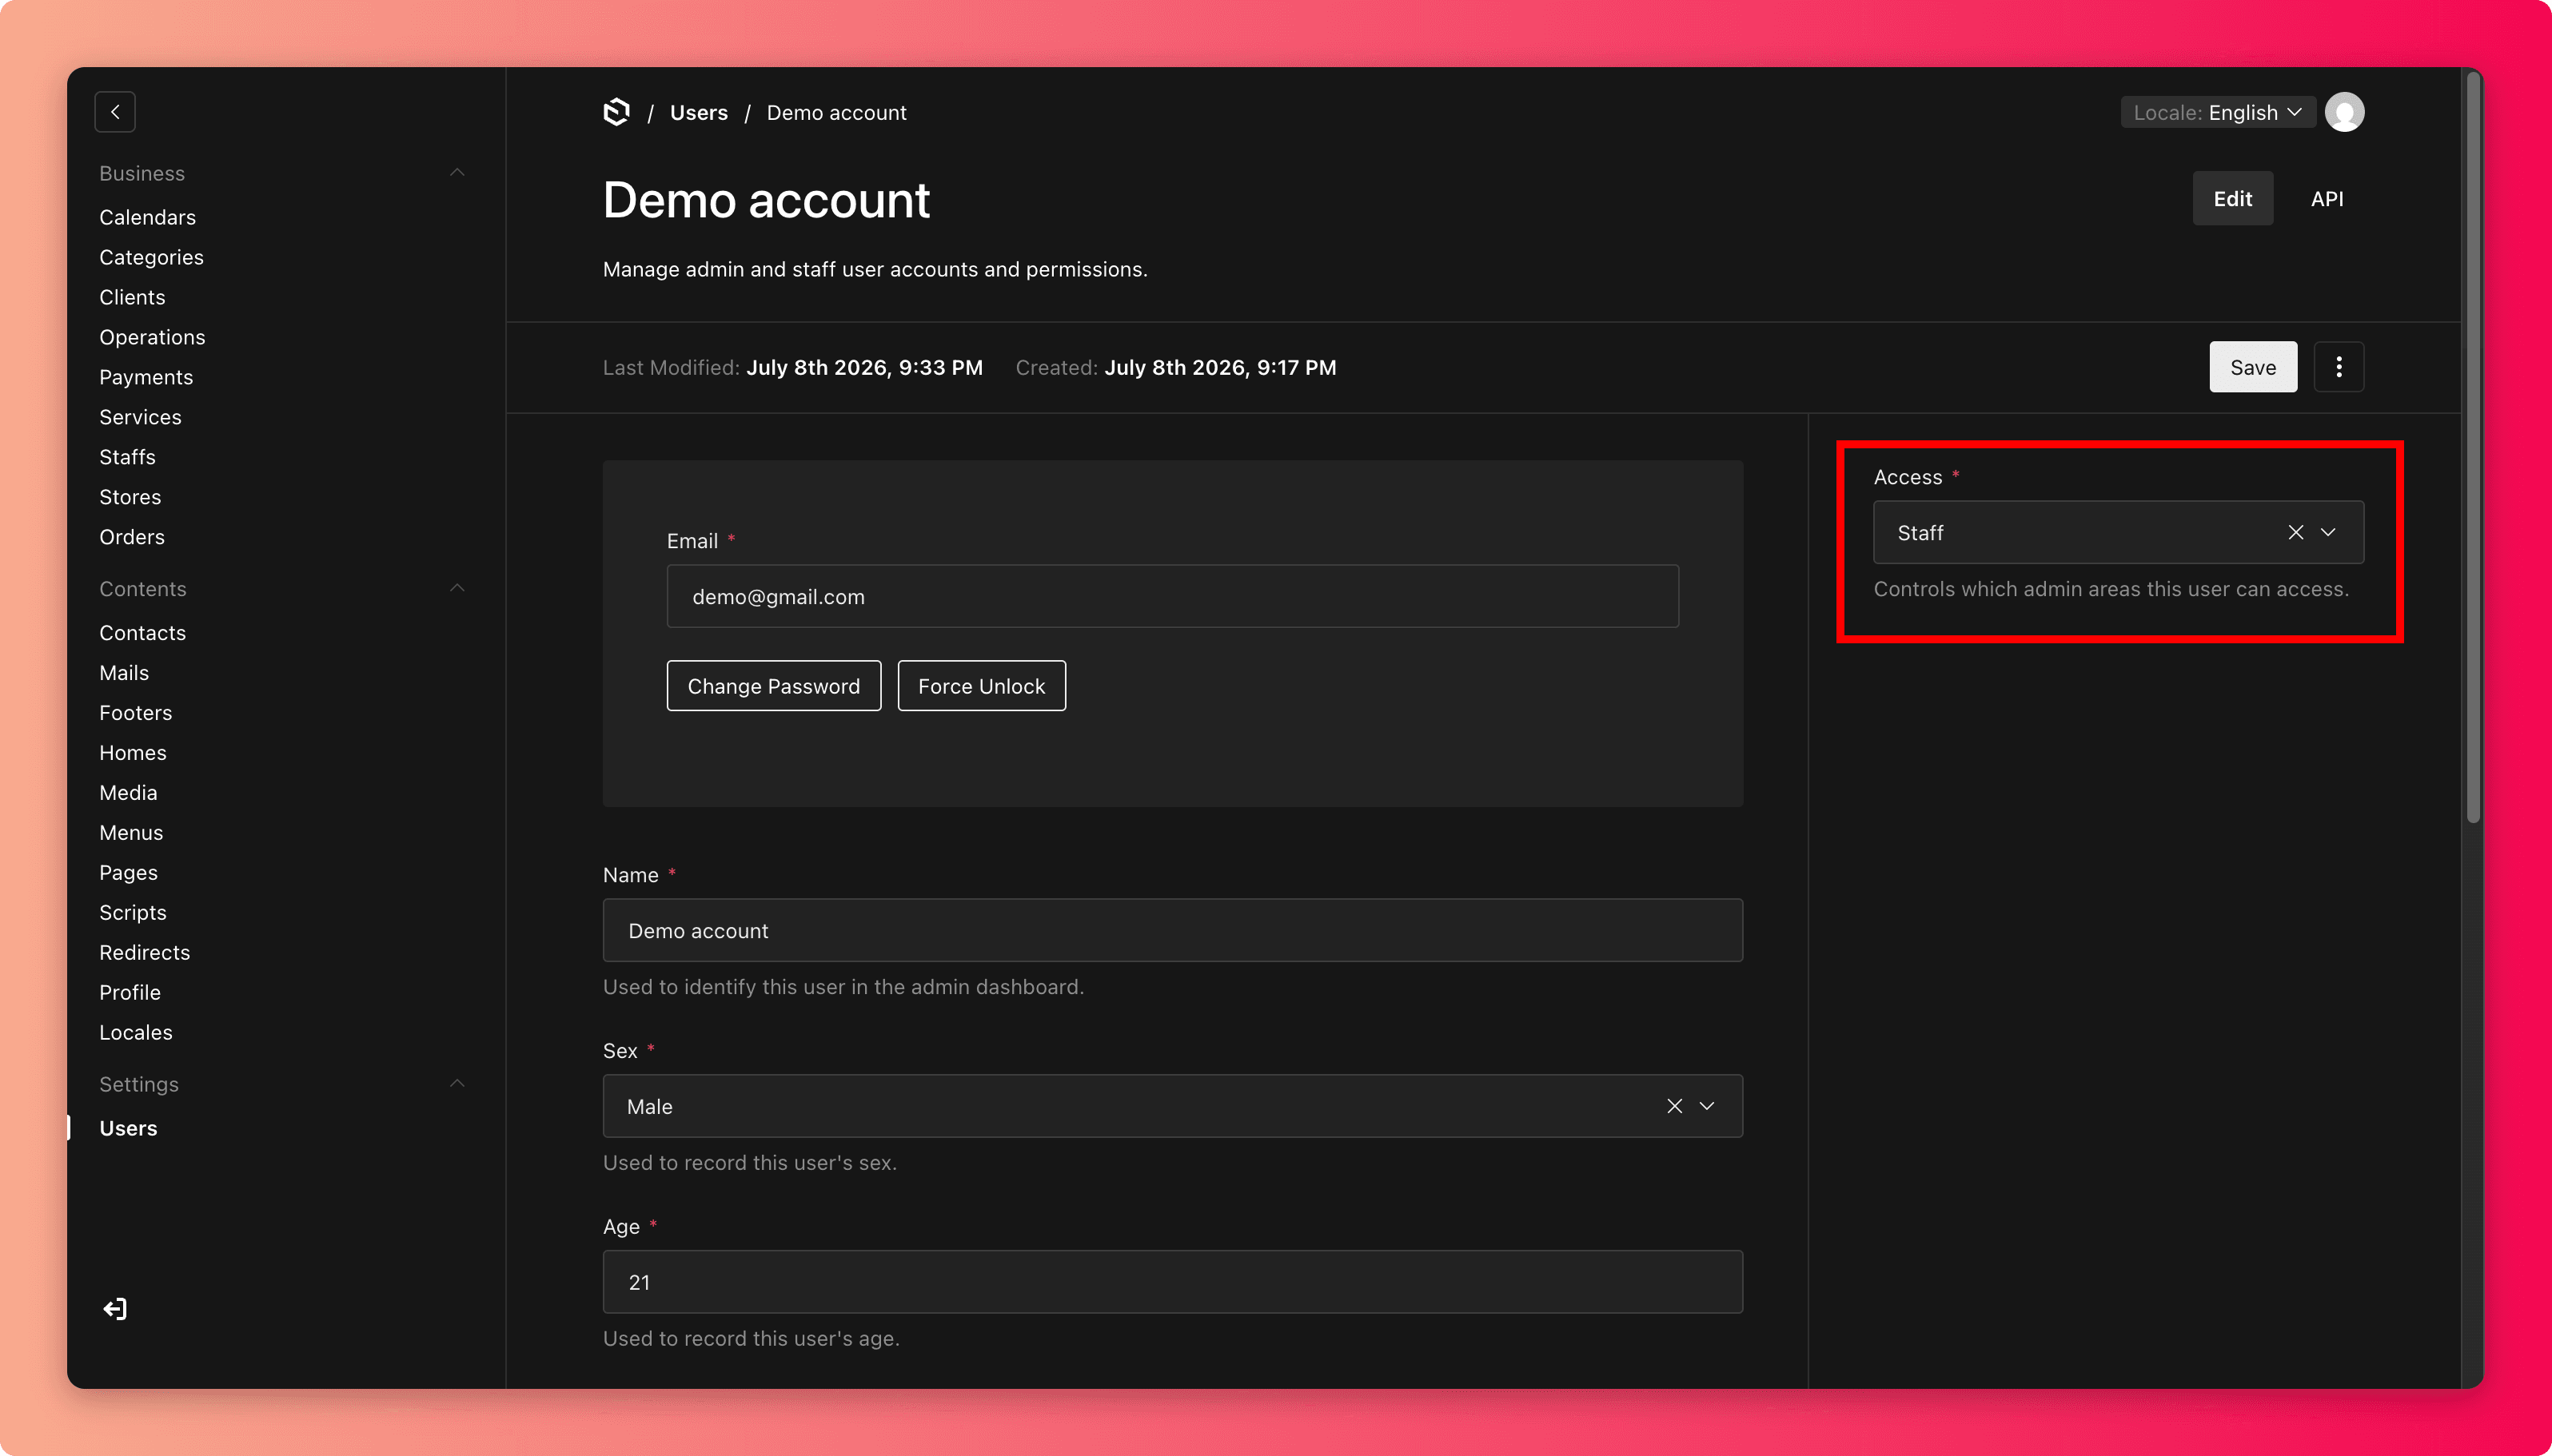Image resolution: width=2552 pixels, height=1456 pixels.
Task: Change the Locale: English selector
Action: (2217, 112)
